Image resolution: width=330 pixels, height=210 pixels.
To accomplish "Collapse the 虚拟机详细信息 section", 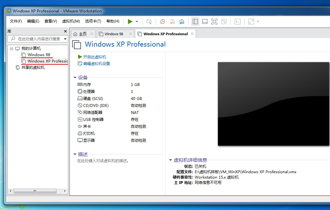I will tap(171, 160).
